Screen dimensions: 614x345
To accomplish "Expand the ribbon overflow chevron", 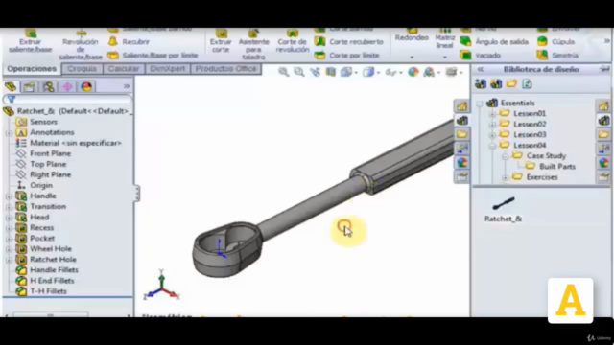I will tap(607, 40).
